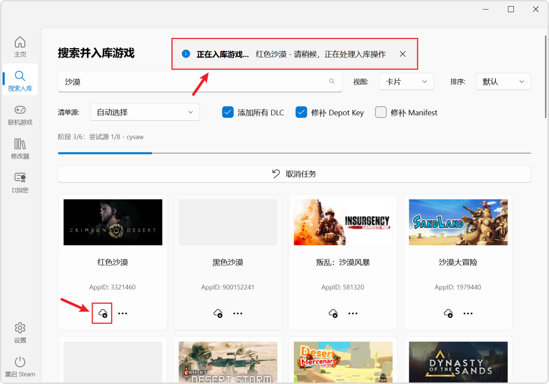Minimize the application window
This screenshot has width=549, height=384.
click(486, 10)
